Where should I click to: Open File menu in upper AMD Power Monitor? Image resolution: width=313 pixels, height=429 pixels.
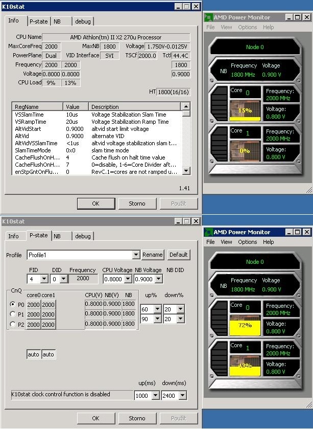coord(210,27)
